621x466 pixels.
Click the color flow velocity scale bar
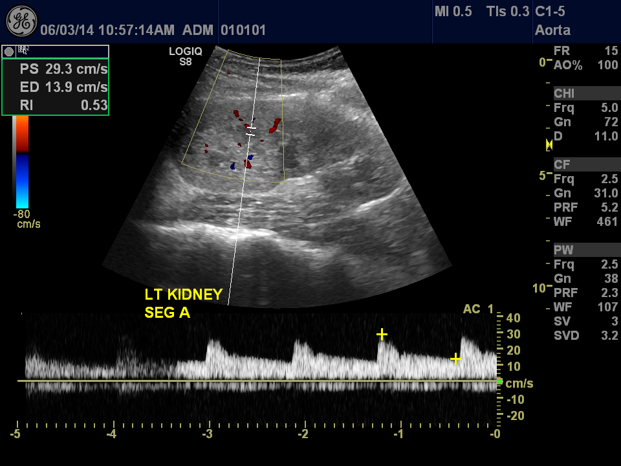coord(22,162)
